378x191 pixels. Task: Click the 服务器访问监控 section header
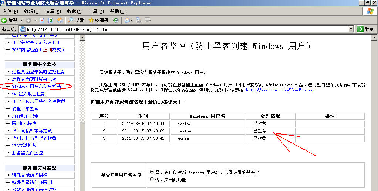coord(40,168)
